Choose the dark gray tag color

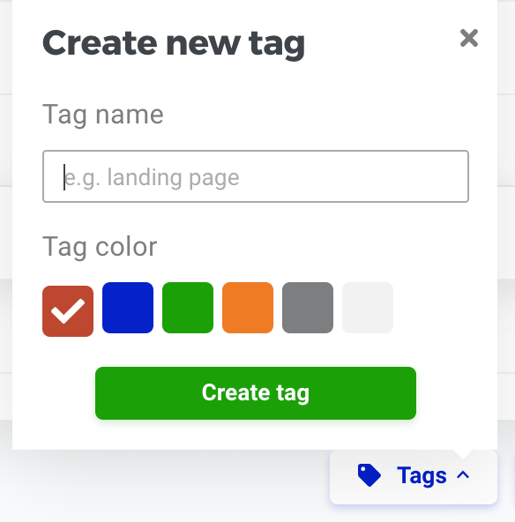[308, 308]
